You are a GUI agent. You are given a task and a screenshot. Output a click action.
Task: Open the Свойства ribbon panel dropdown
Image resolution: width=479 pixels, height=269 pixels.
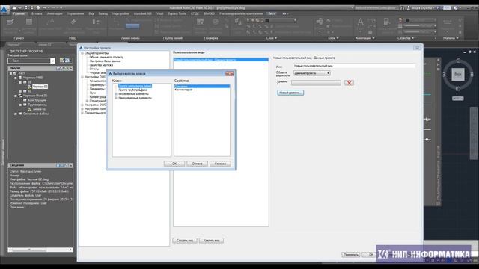click(406, 38)
